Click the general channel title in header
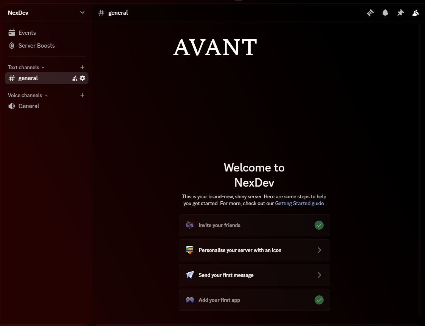The height and width of the screenshot is (326, 425). tap(118, 13)
